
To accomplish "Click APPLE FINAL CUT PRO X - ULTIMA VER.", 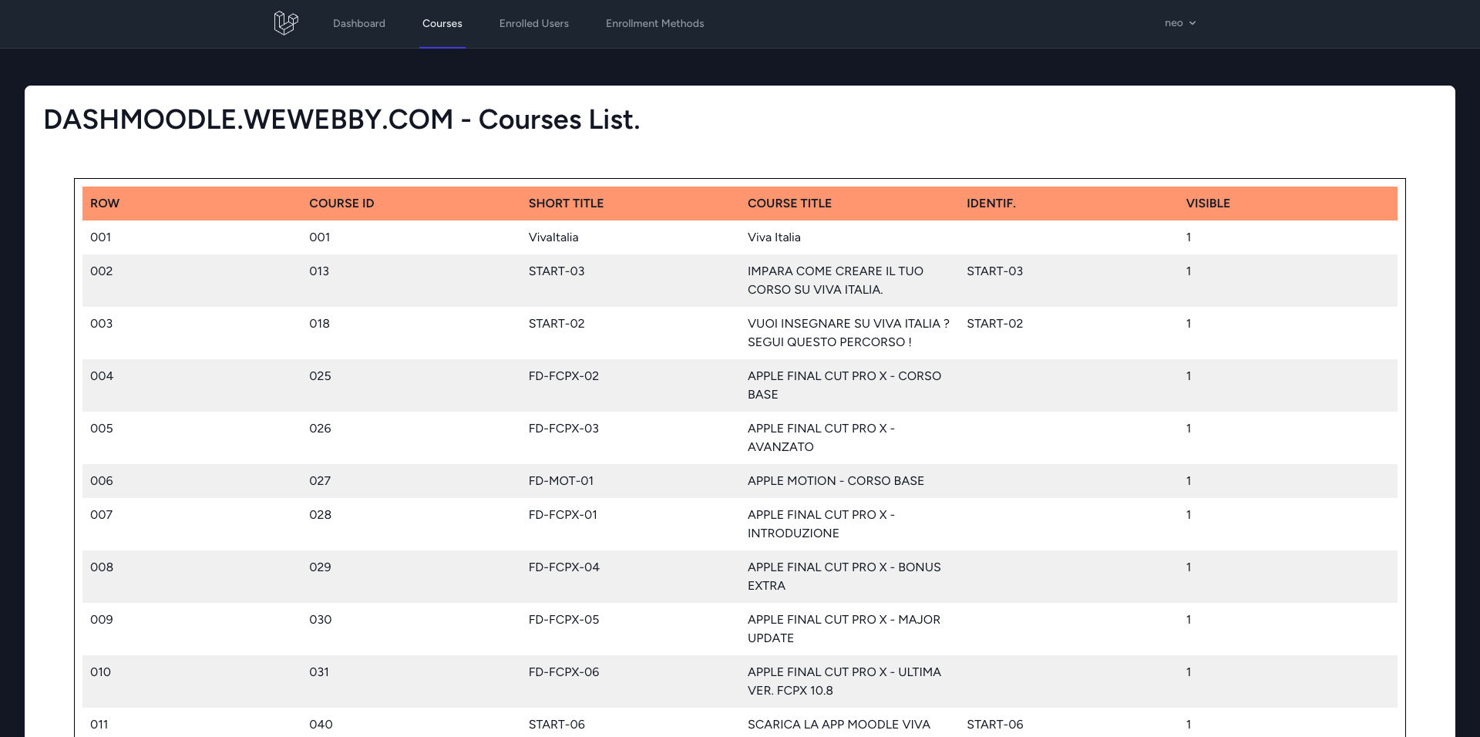I will pyautogui.click(x=844, y=681).
